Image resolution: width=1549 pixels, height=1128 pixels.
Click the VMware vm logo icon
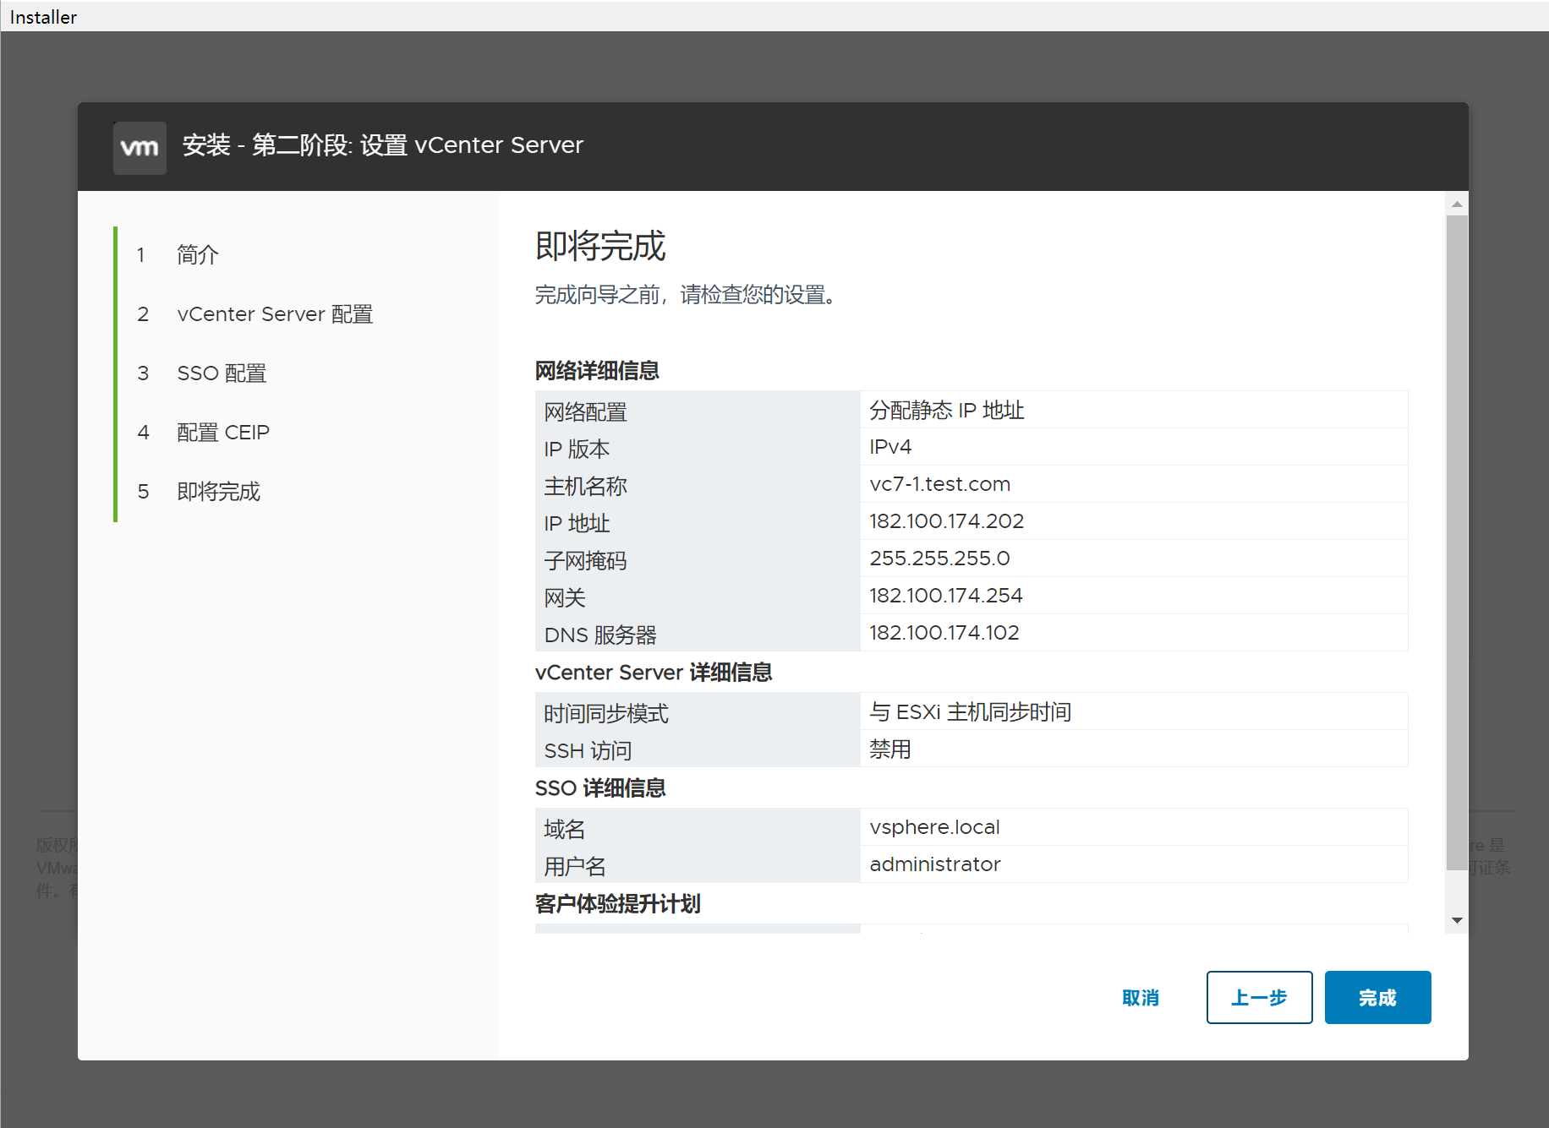(140, 148)
